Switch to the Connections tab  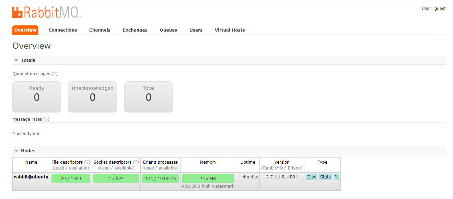(x=63, y=30)
